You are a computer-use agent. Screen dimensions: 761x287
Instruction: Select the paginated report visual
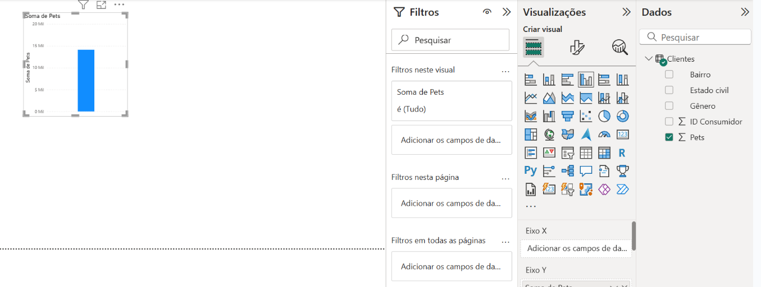pyautogui.click(x=531, y=189)
